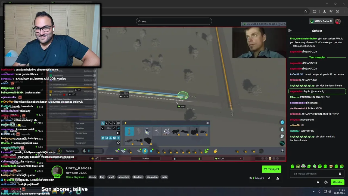Toggle the last snapping option cross icon
Viewport: 348px width, 196px height.
[118, 138]
